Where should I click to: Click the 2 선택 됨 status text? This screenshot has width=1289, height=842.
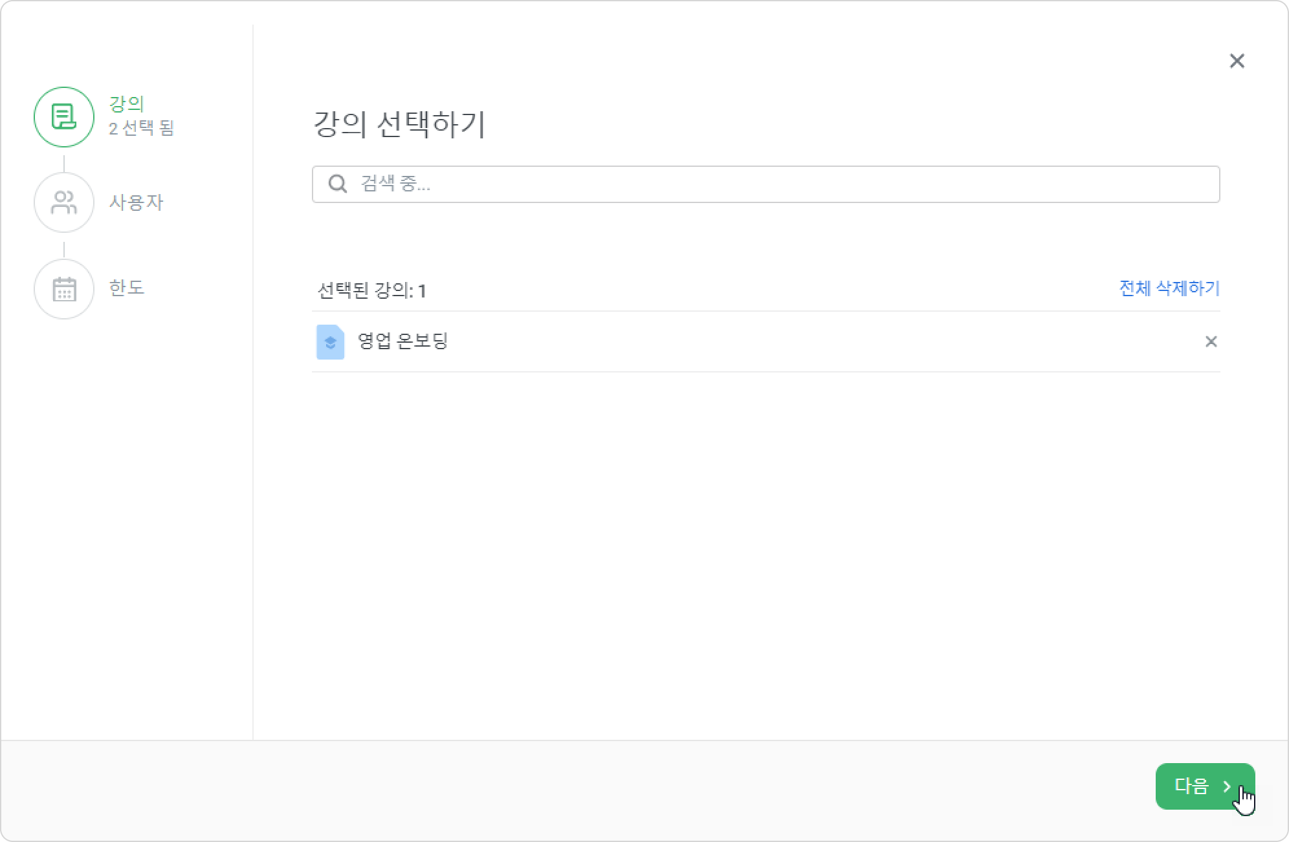(142, 128)
